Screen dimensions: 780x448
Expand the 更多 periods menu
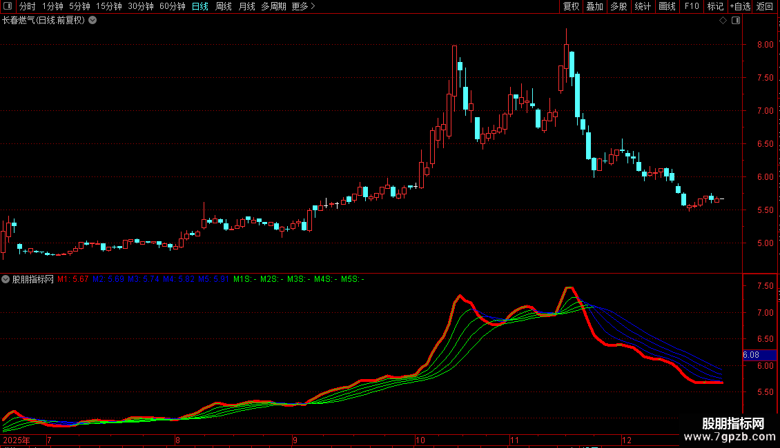click(x=303, y=6)
